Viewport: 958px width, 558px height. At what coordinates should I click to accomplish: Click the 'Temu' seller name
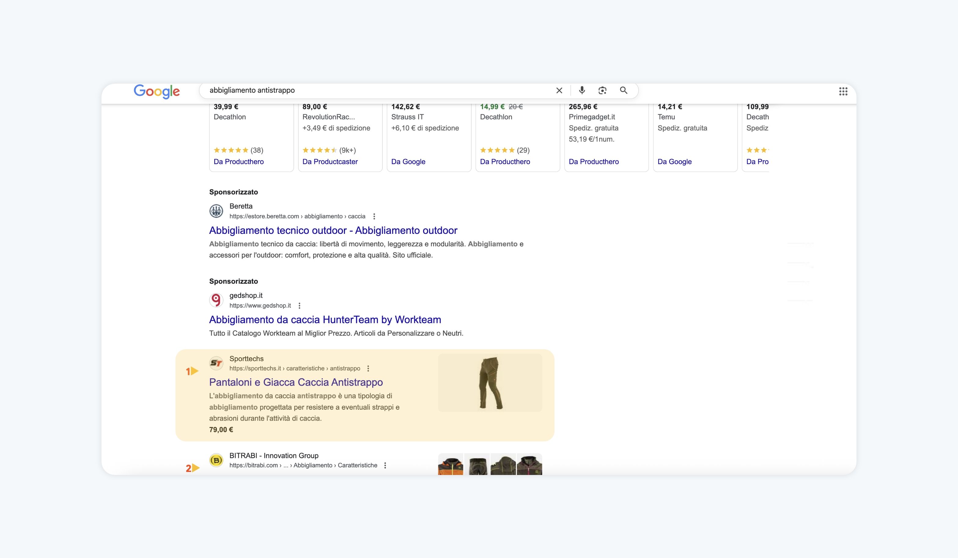pyautogui.click(x=666, y=117)
